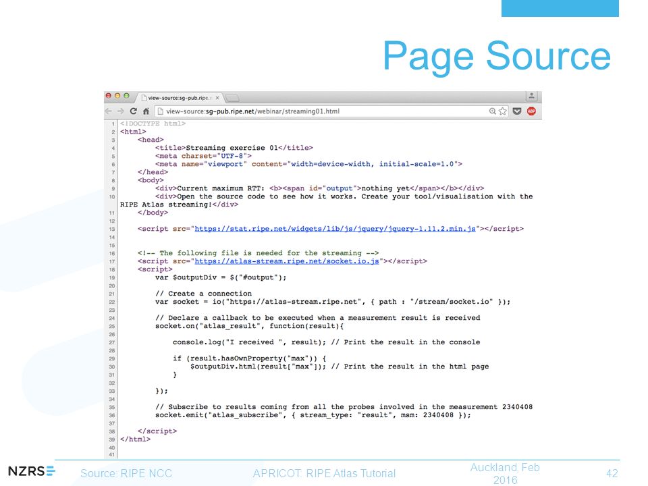The image size is (648, 486).
Task: Open the user profile icon in title bar
Action: (531, 97)
